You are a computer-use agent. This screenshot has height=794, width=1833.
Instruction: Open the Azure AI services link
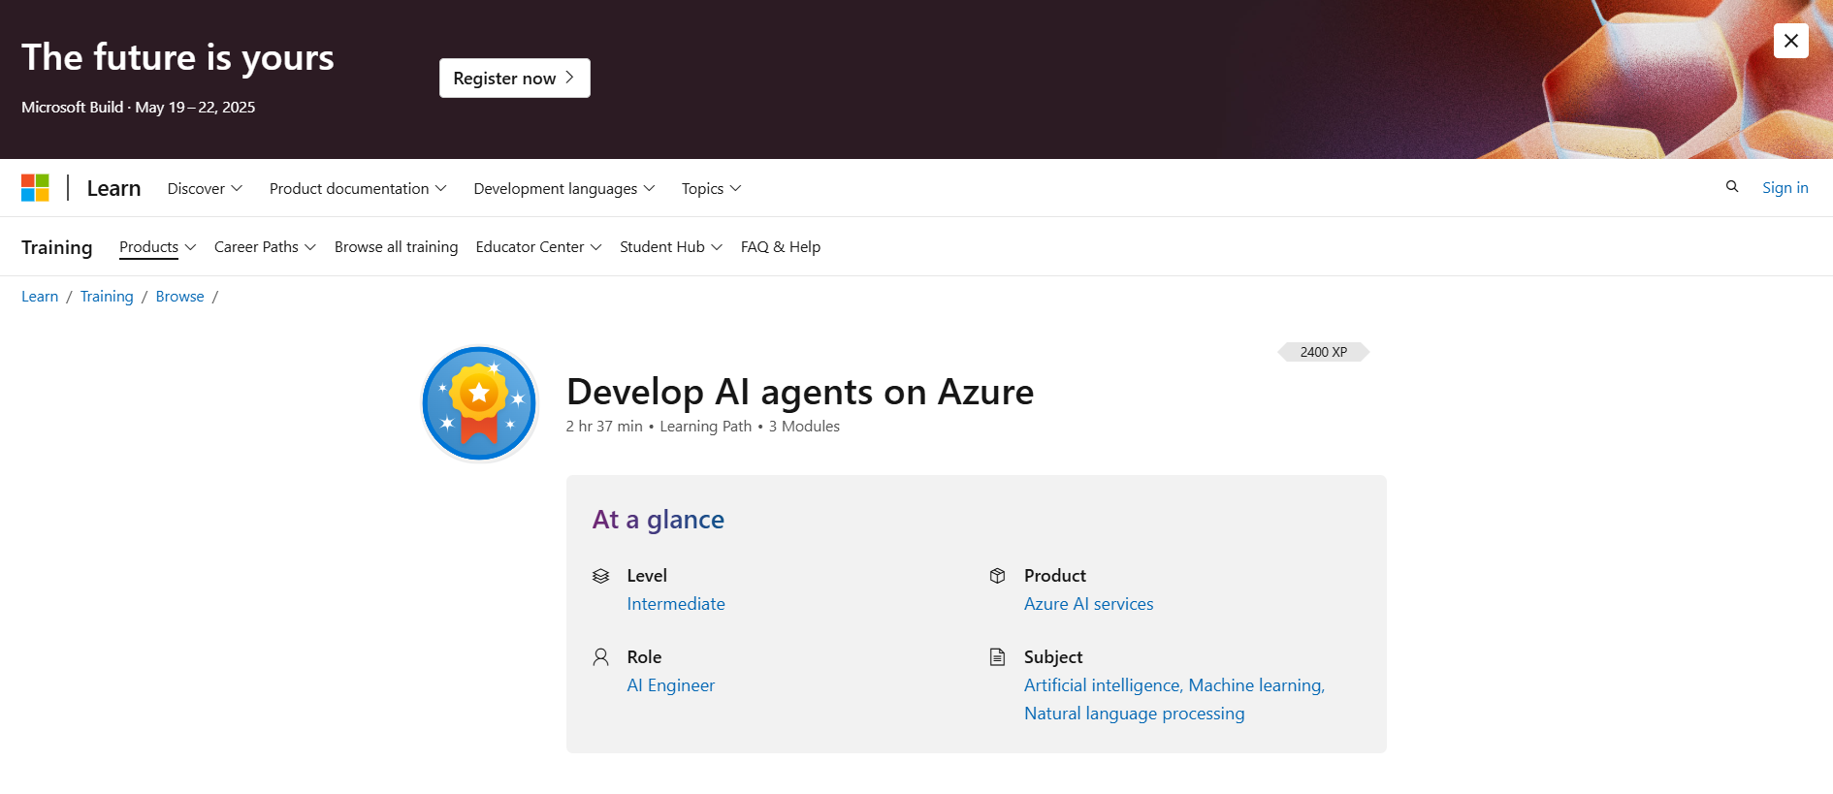tap(1088, 604)
